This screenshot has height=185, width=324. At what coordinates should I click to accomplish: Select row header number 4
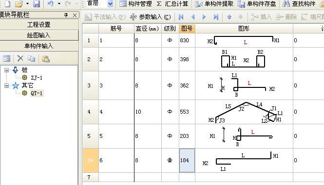pyautogui.click(x=91, y=112)
